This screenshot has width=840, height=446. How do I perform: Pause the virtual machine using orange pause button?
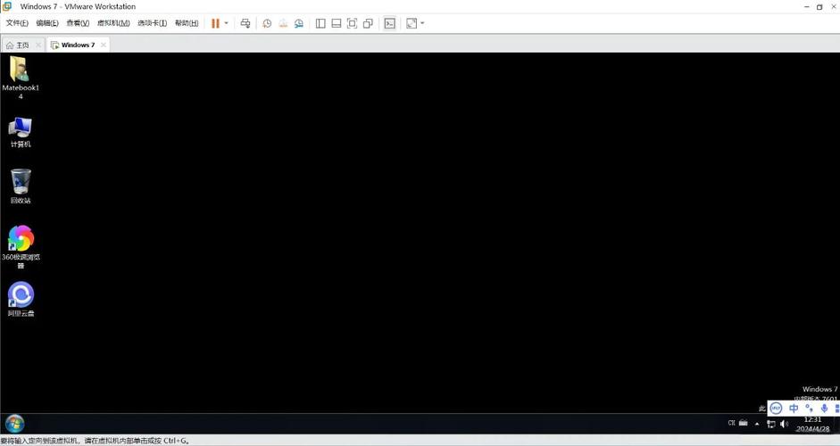click(x=215, y=23)
